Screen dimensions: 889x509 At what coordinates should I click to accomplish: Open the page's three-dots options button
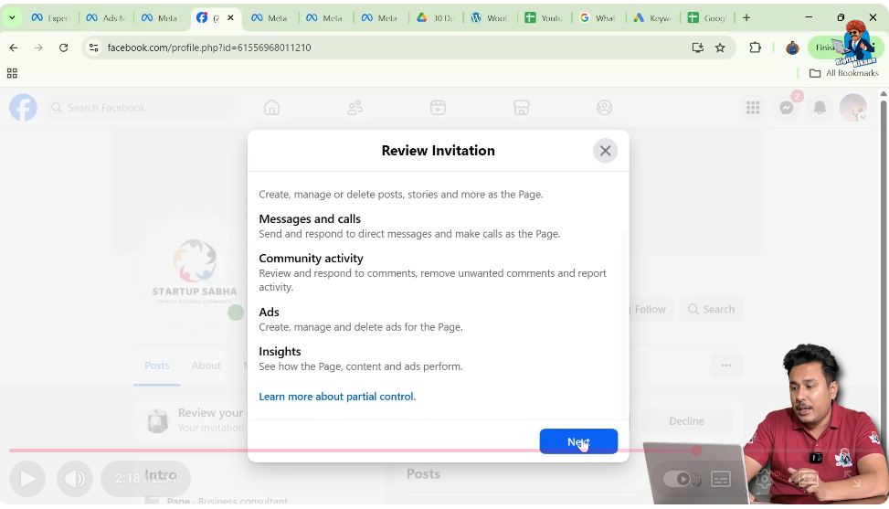[x=726, y=365]
